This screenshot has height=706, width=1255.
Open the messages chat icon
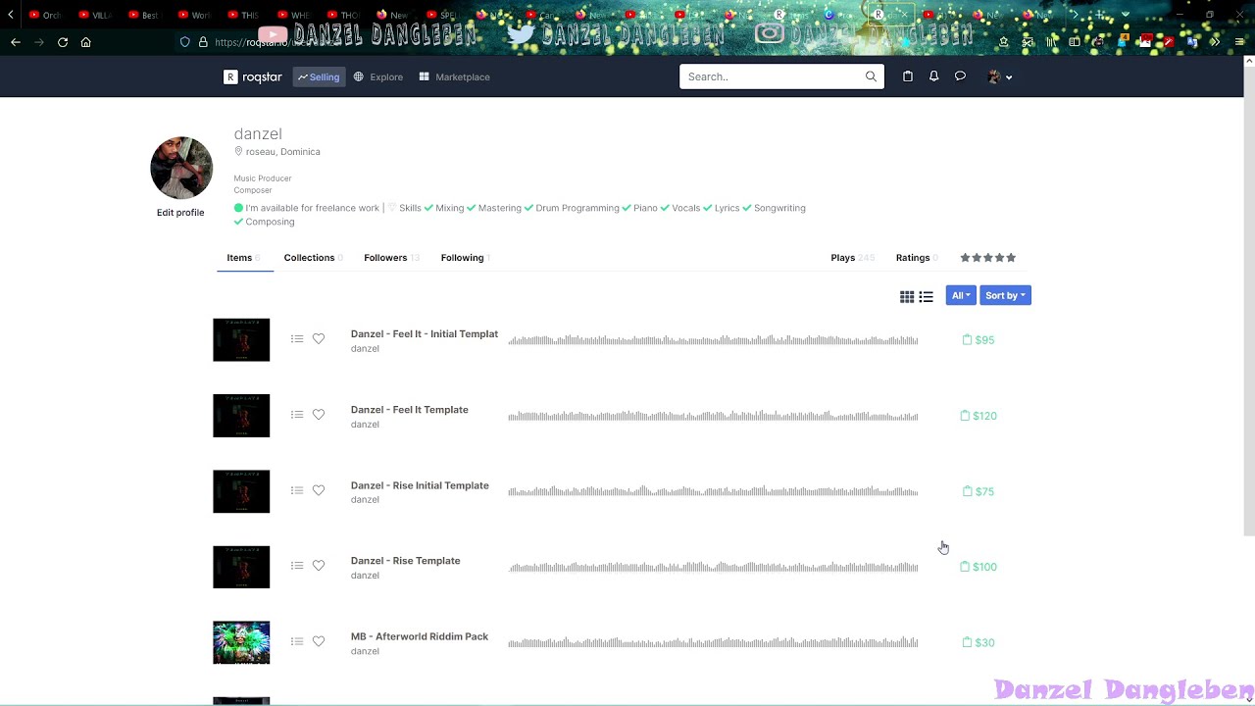pyautogui.click(x=960, y=76)
